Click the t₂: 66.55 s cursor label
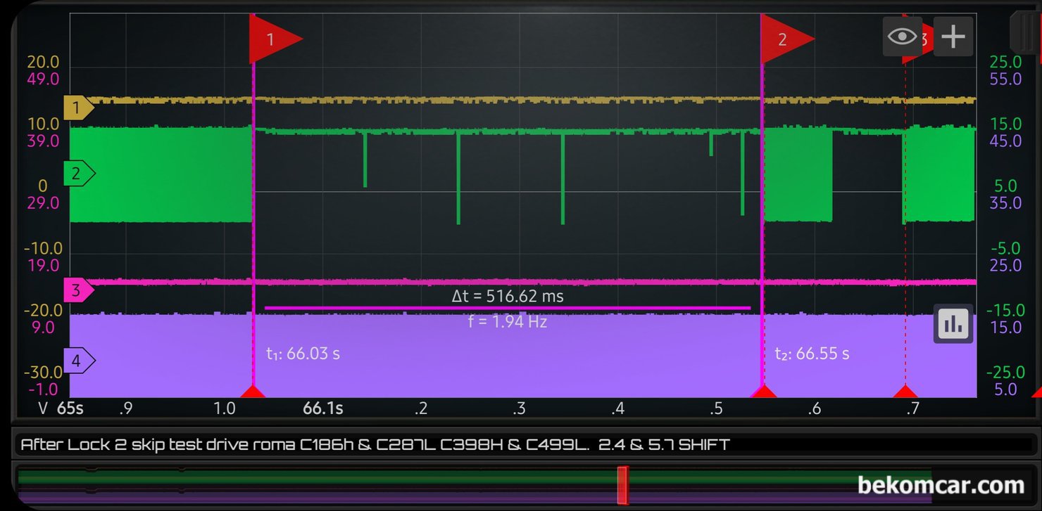The height and width of the screenshot is (511, 1042). tap(812, 354)
